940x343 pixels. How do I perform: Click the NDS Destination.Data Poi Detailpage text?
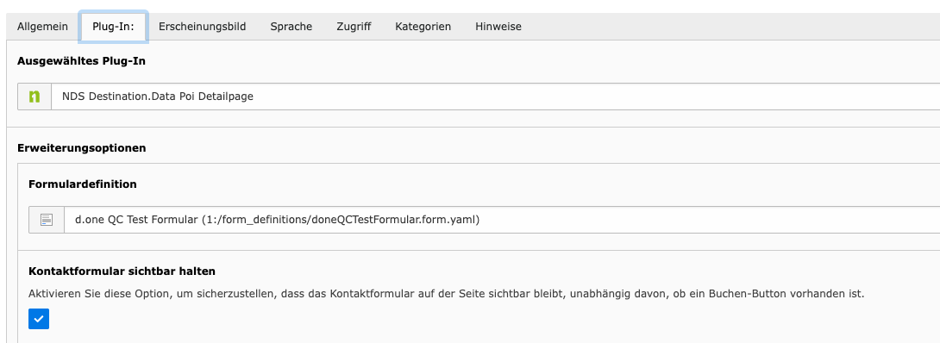(x=158, y=97)
